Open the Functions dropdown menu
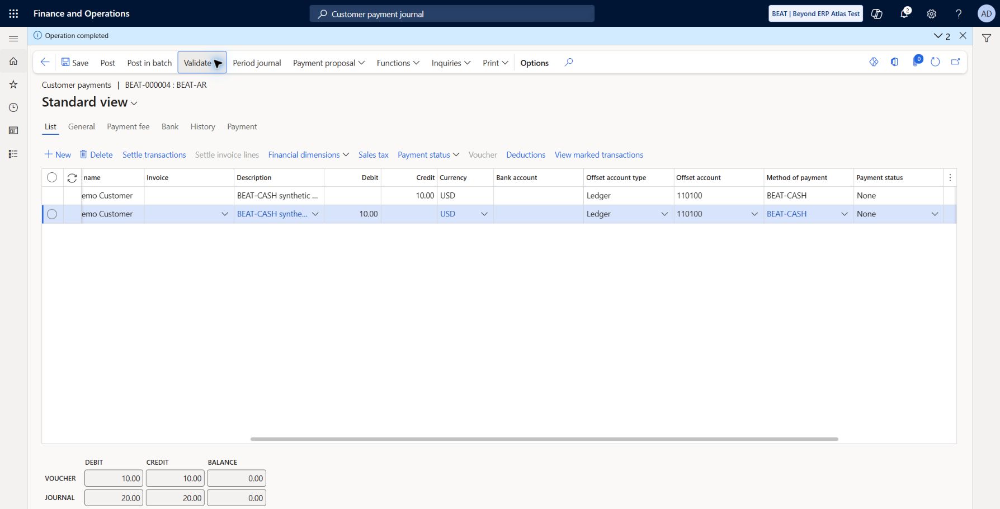Viewport: 1000px width, 509px height. pos(398,63)
